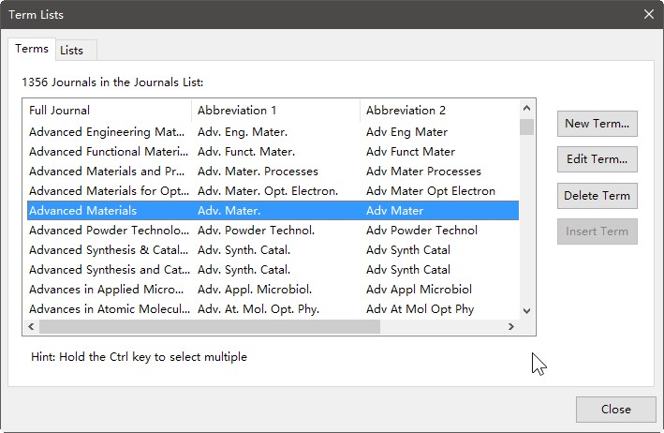Click the New Term button

598,124
